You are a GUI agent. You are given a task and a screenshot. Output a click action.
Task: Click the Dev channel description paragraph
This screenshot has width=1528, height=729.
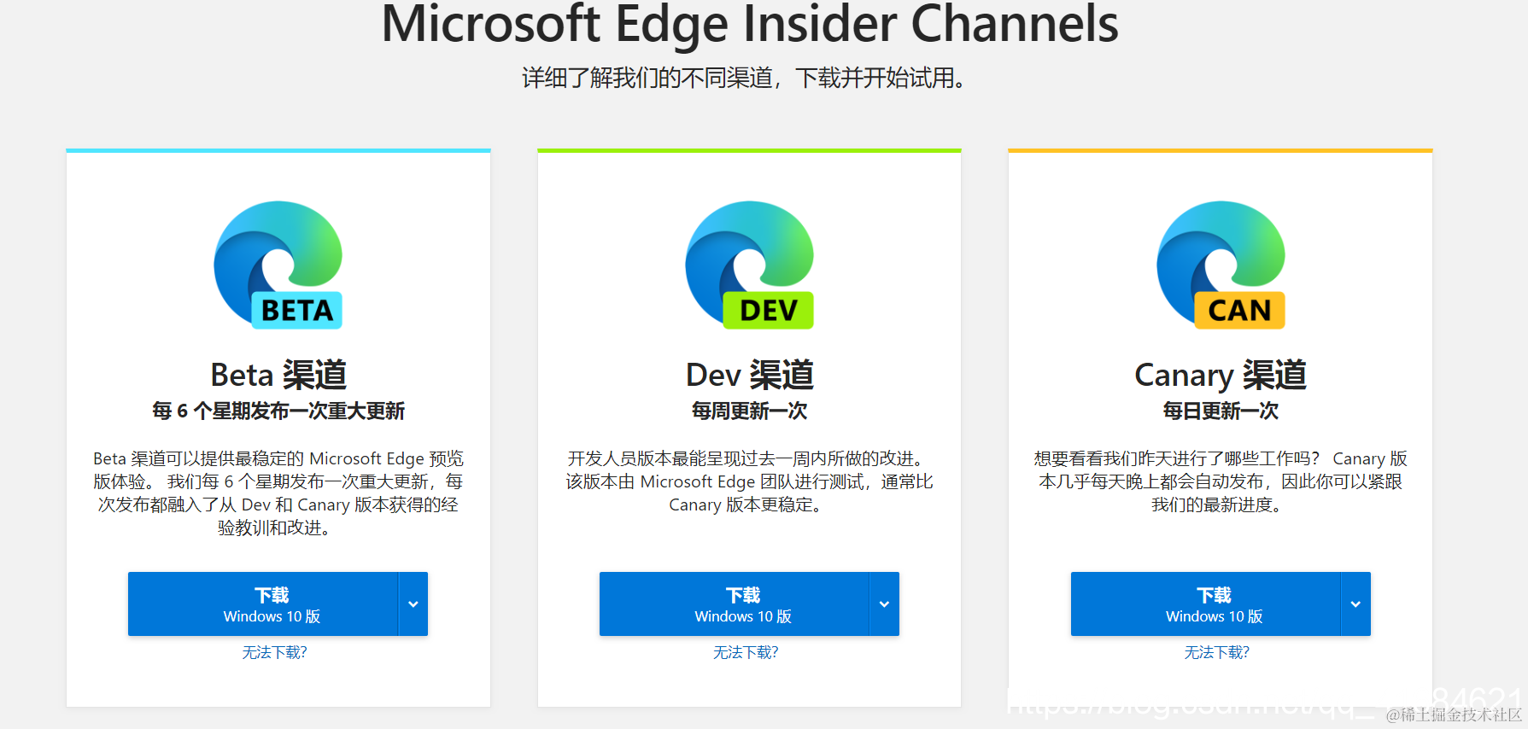750,481
